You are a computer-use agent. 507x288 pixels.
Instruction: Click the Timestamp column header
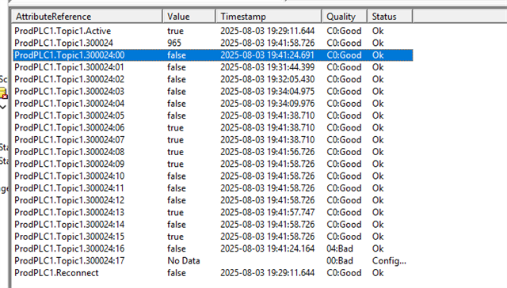click(x=269, y=17)
